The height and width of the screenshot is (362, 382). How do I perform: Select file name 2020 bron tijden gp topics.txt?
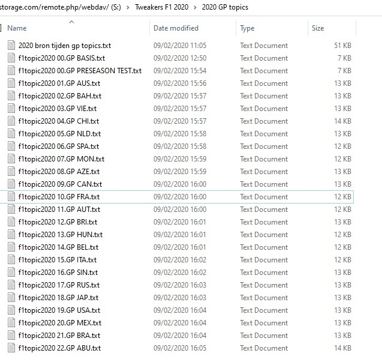point(65,46)
